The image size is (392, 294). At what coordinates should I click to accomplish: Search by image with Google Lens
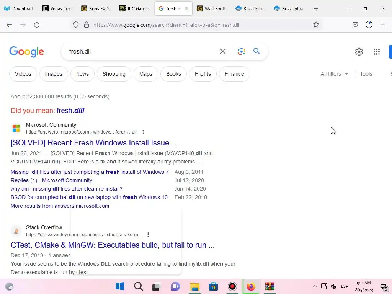click(241, 52)
